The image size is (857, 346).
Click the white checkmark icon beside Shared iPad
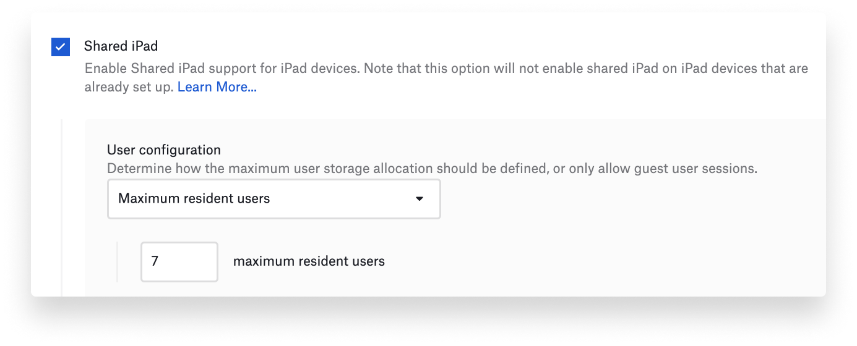[61, 46]
